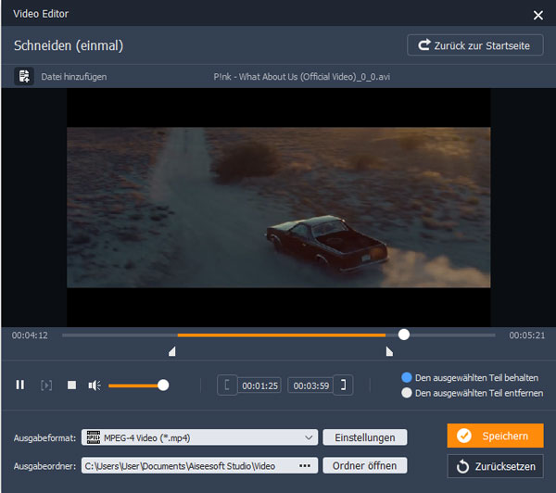Mute the audio via speaker icon
The width and height of the screenshot is (556, 493).
(x=95, y=386)
